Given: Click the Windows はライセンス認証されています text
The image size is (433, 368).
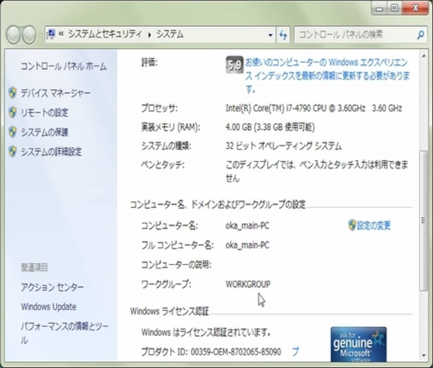Looking at the screenshot, I should pyautogui.click(x=206, y=332).
